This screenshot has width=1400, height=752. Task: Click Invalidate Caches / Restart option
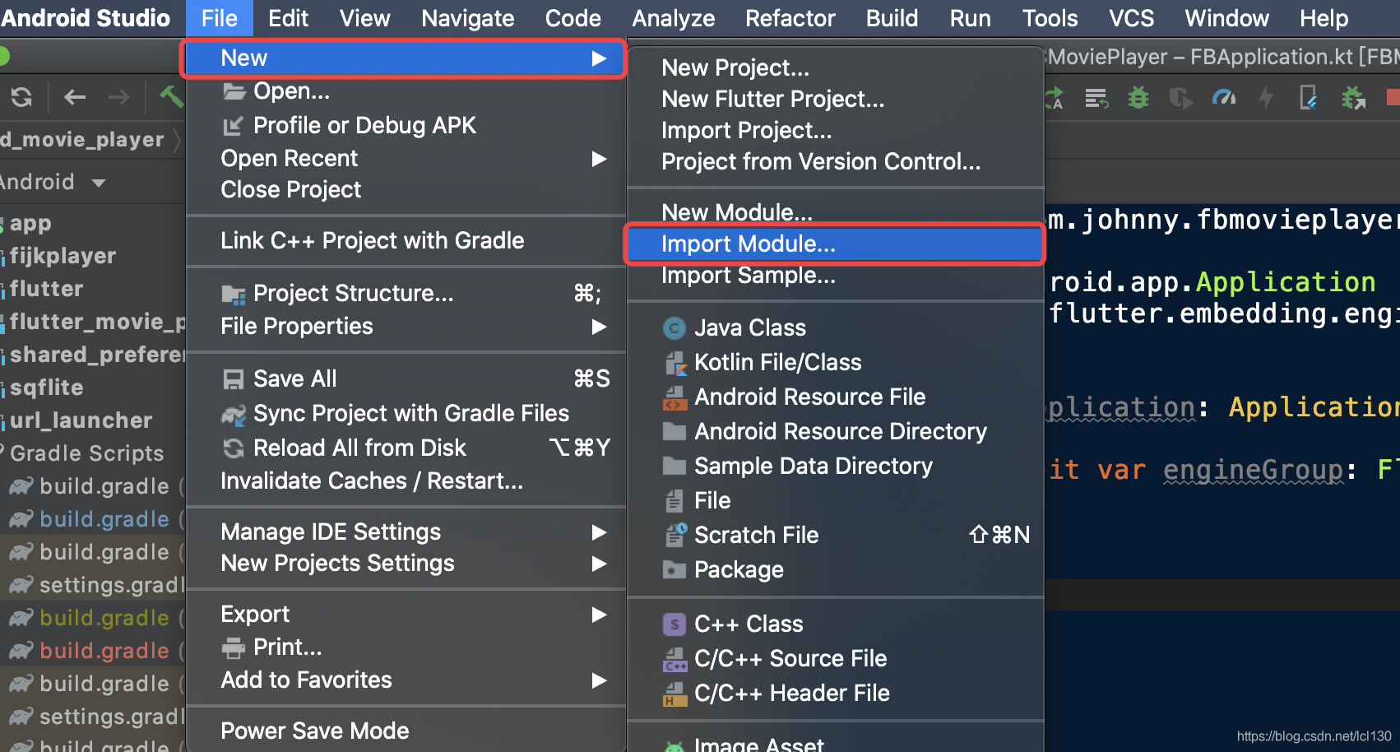tap(371, 480)
